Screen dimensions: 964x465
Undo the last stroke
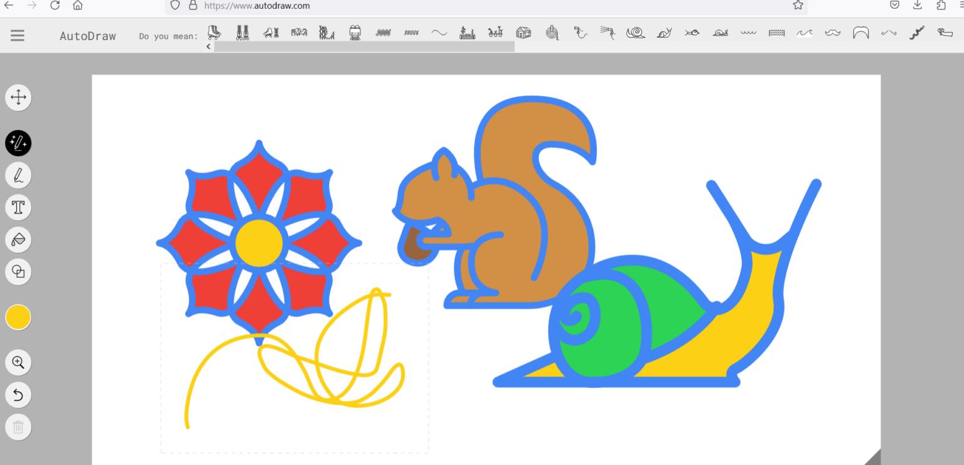tap(18, 395)
